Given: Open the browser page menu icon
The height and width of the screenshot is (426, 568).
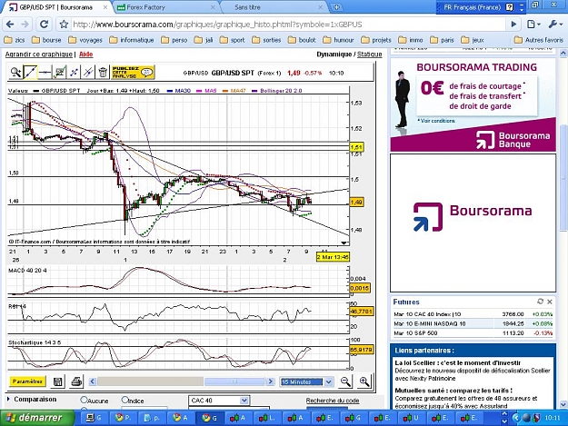Looking at the screenshot, I should click(x=533, y=25).
